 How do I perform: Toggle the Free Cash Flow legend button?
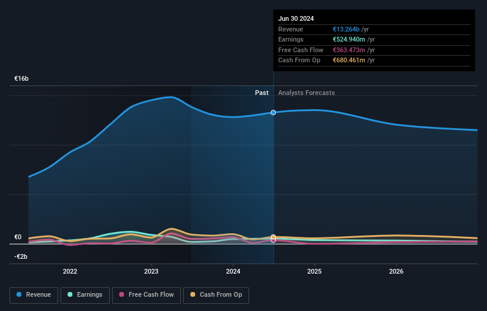pyautogui.click(x=147, y=295)
